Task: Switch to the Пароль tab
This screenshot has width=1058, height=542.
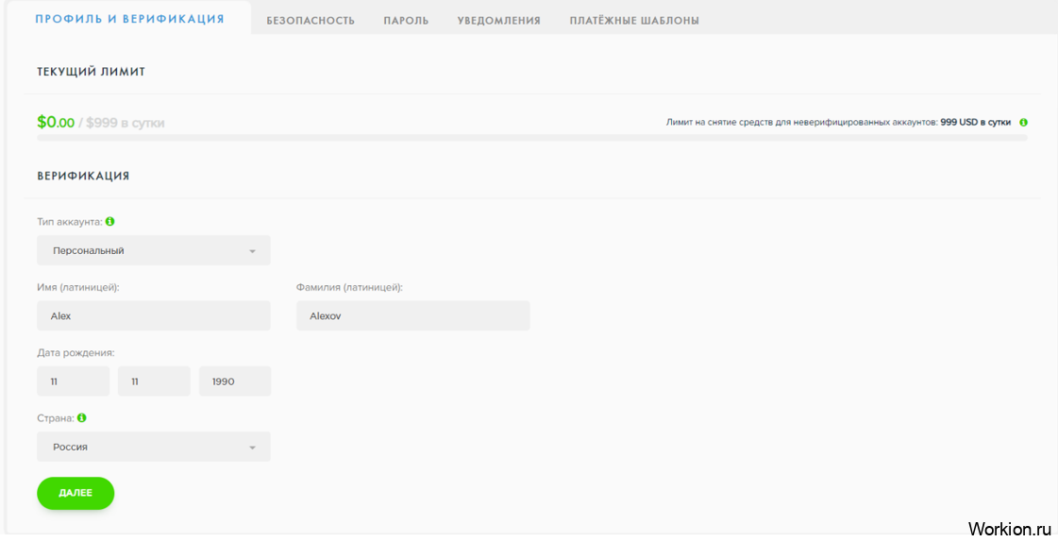Action: click(x=406, y=21)
